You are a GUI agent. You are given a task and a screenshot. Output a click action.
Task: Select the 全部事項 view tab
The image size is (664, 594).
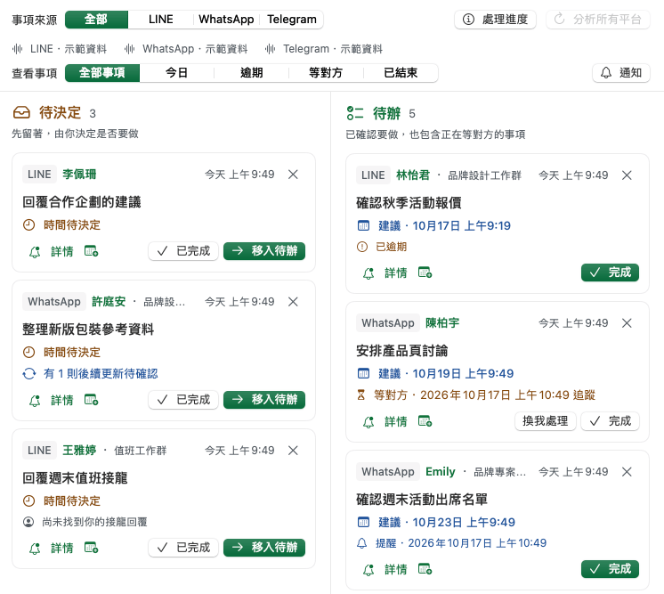click(102, 73)
